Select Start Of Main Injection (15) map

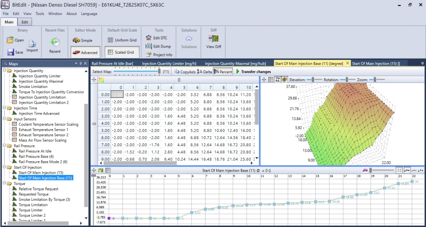click(x=41, y=172)
